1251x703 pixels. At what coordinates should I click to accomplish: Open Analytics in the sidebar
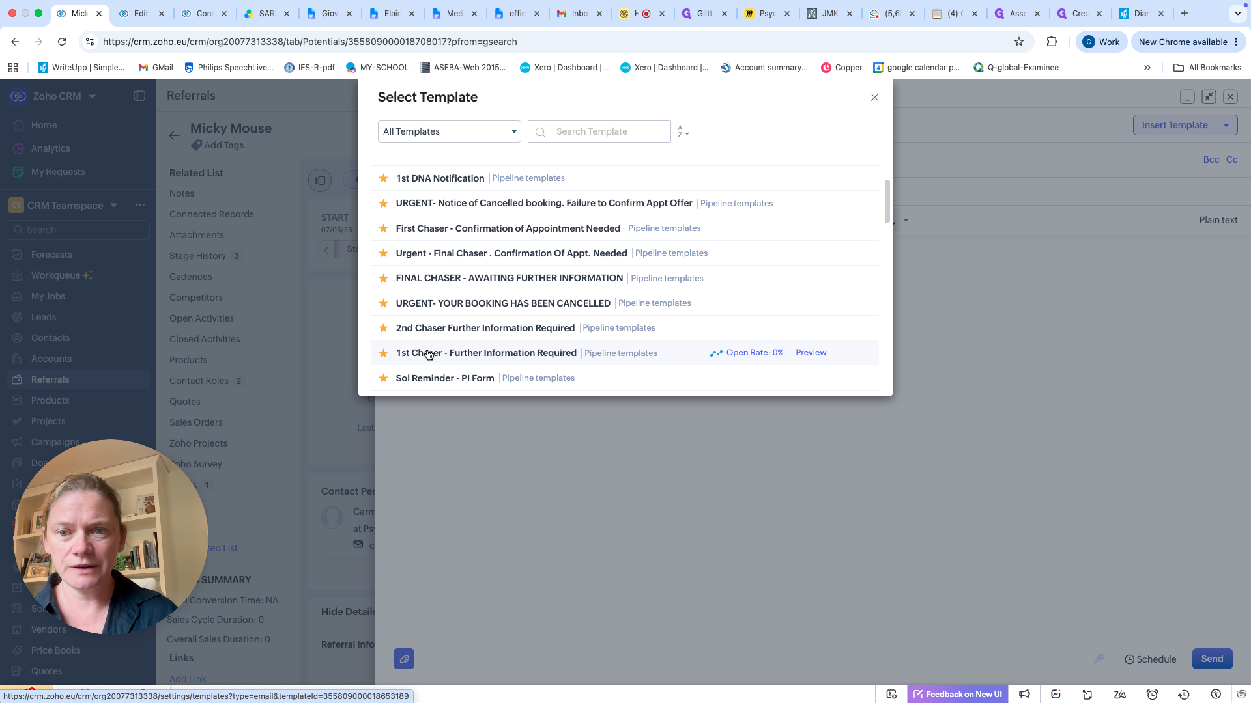50,148
